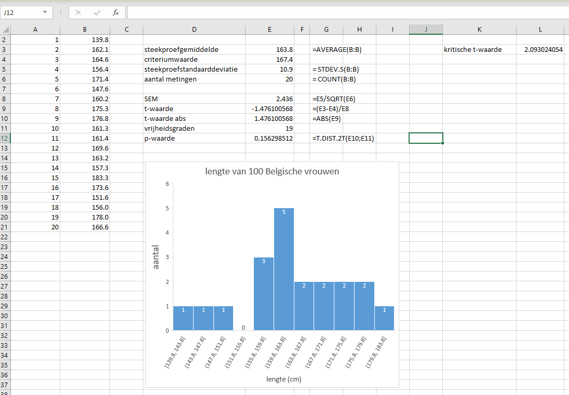Viewport: 569px width, 395px height.
Task: Click the tallest histogram bar labeled 5
Action: click(284, 270)
